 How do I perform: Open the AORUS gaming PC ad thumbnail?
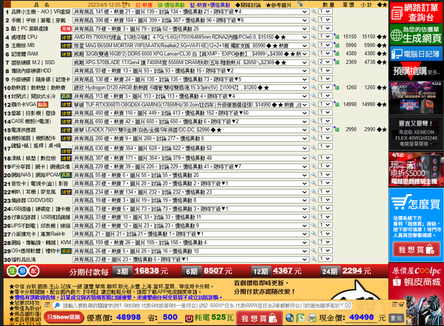tap(416, 98)
